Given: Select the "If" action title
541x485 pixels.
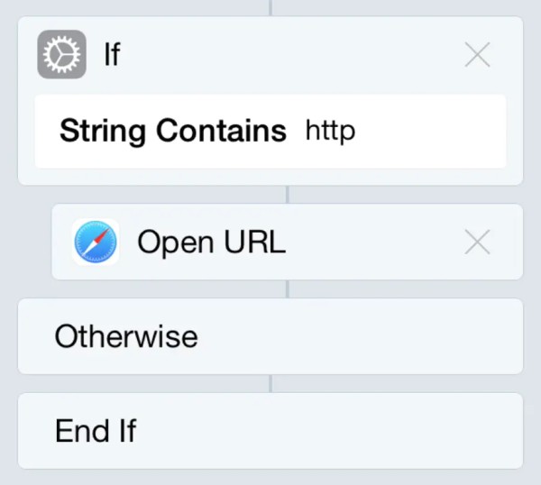Looking at the screenshot, I should 112,54.
